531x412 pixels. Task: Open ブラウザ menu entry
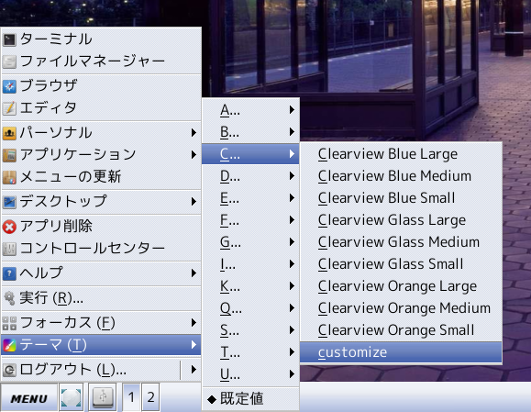pyautogui.click(x=101, y=86)
